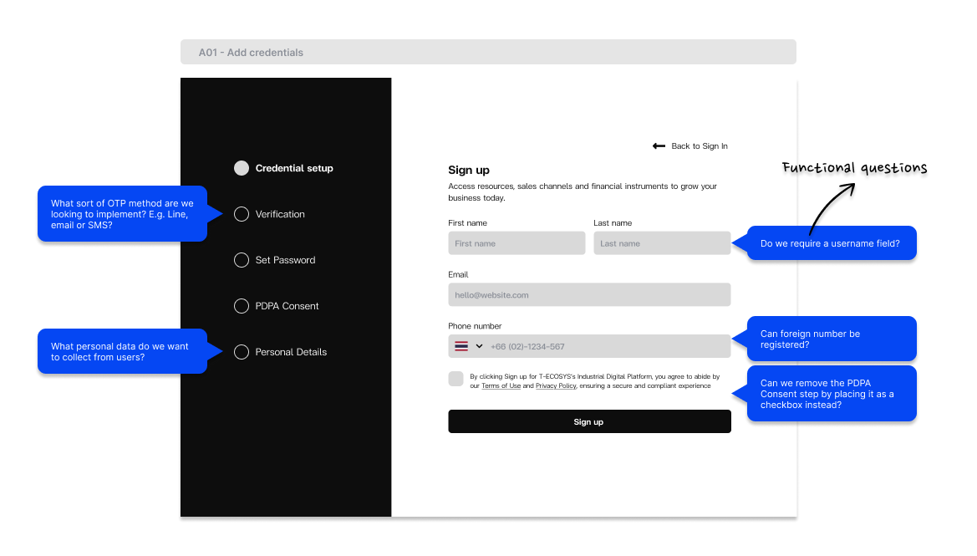The width and height of the screenshot is (977, 556).
Task: Tick the terms agreement checkbox
Action: pyautogui.click(x=455, y=379)
